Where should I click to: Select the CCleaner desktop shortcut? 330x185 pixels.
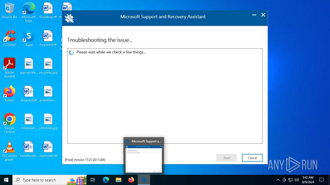click(10, 39)
